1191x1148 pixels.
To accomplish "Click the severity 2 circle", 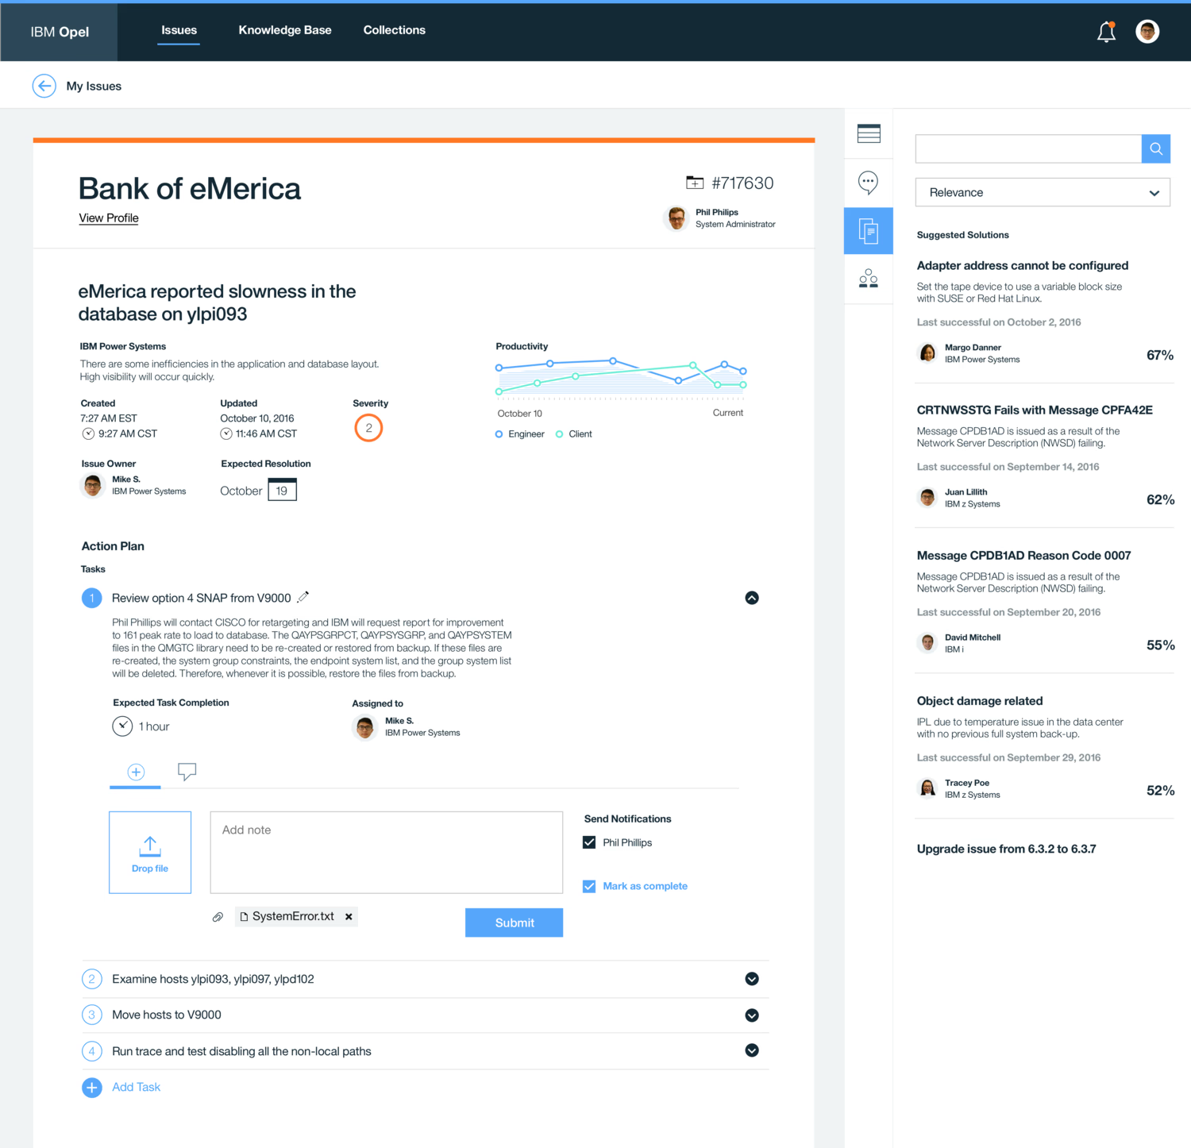I will pyautogui.click(x=368, y=428).
